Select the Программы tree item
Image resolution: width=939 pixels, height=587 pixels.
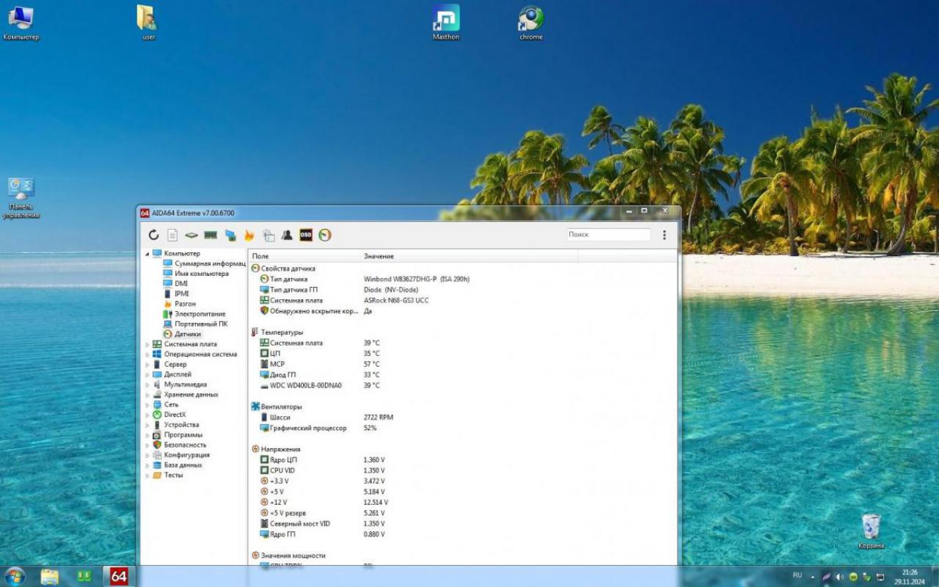(x=177, y=434)
